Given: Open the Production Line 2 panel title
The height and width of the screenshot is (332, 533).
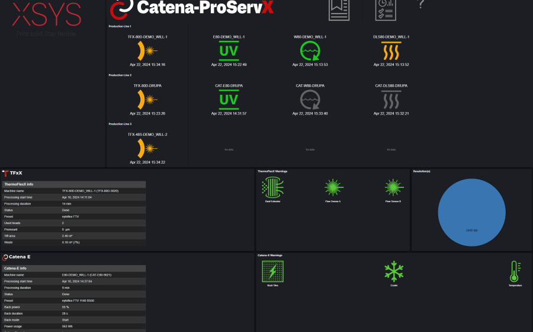Looking at the screenshot, I should pyautogui.click(x=120, y=75).
